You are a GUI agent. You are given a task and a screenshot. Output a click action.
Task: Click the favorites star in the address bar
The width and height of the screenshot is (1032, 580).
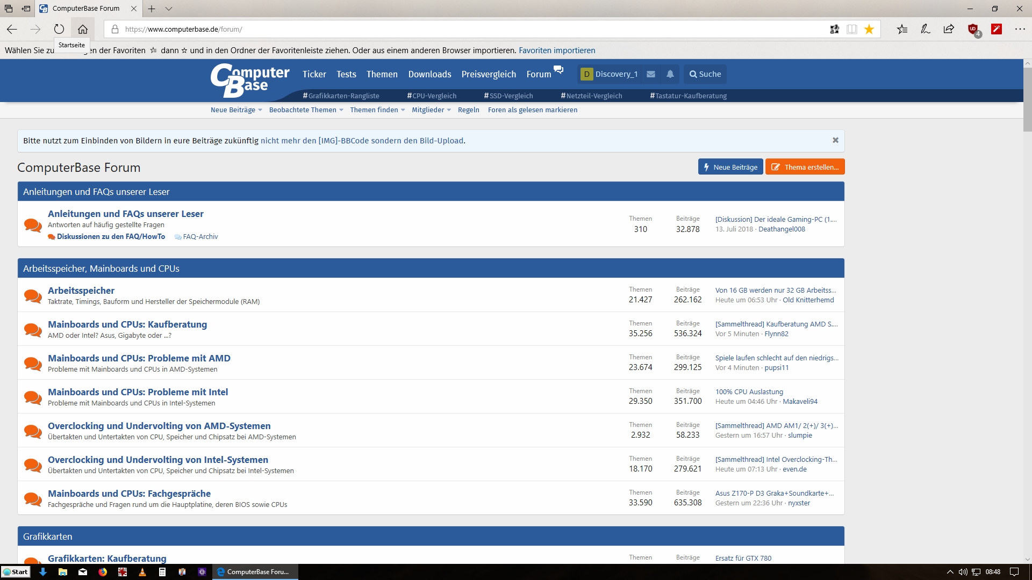(869, 30)
